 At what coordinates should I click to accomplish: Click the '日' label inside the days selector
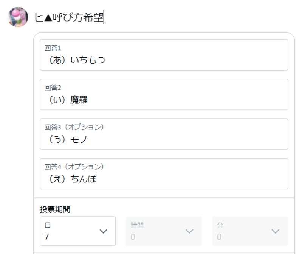[x=48, y=225]
